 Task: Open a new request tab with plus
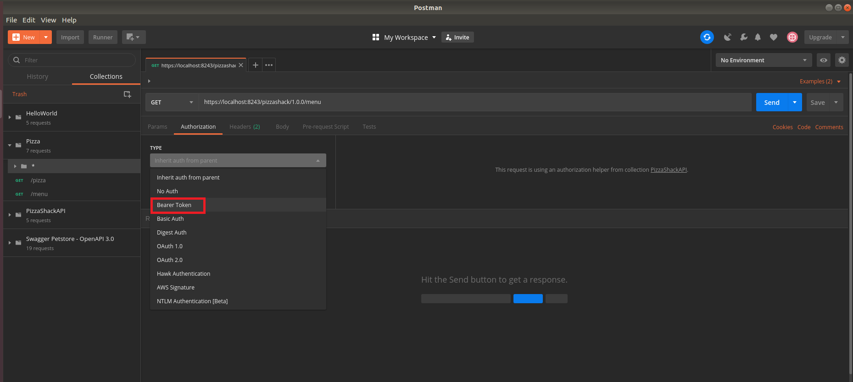256,65
